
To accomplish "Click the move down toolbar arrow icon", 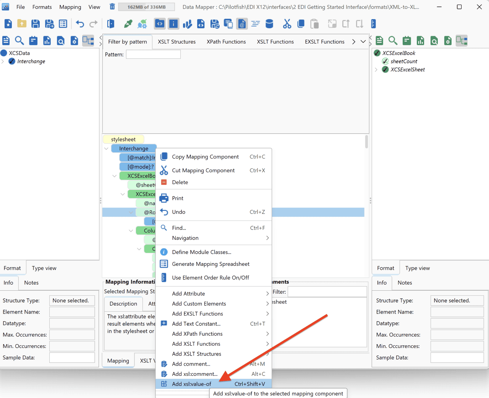I will 359,24.
